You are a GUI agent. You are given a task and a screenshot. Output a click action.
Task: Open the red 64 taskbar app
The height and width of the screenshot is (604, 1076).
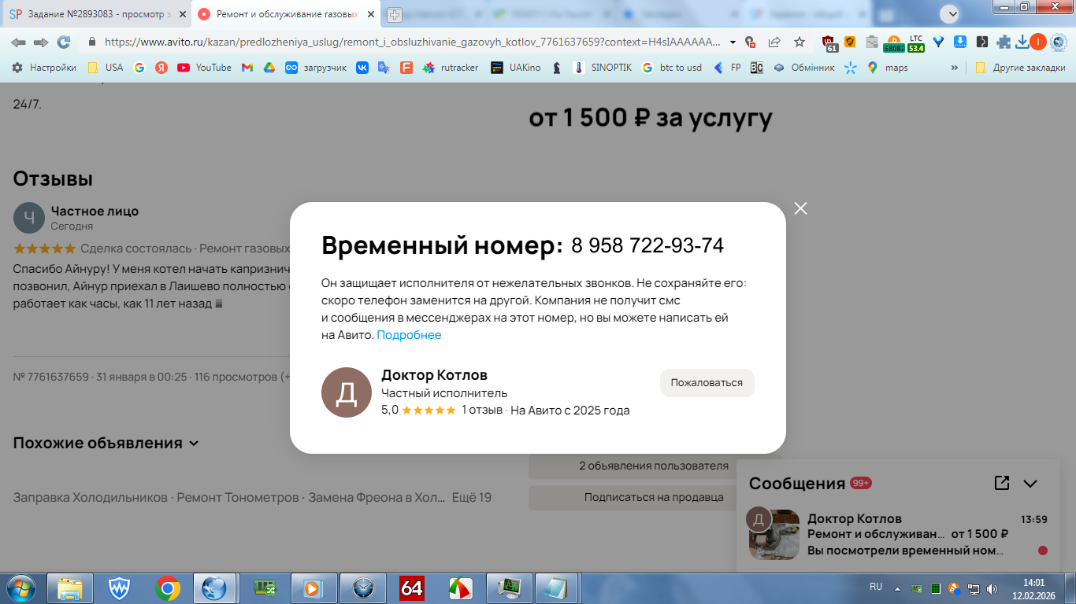pos(411,587)
